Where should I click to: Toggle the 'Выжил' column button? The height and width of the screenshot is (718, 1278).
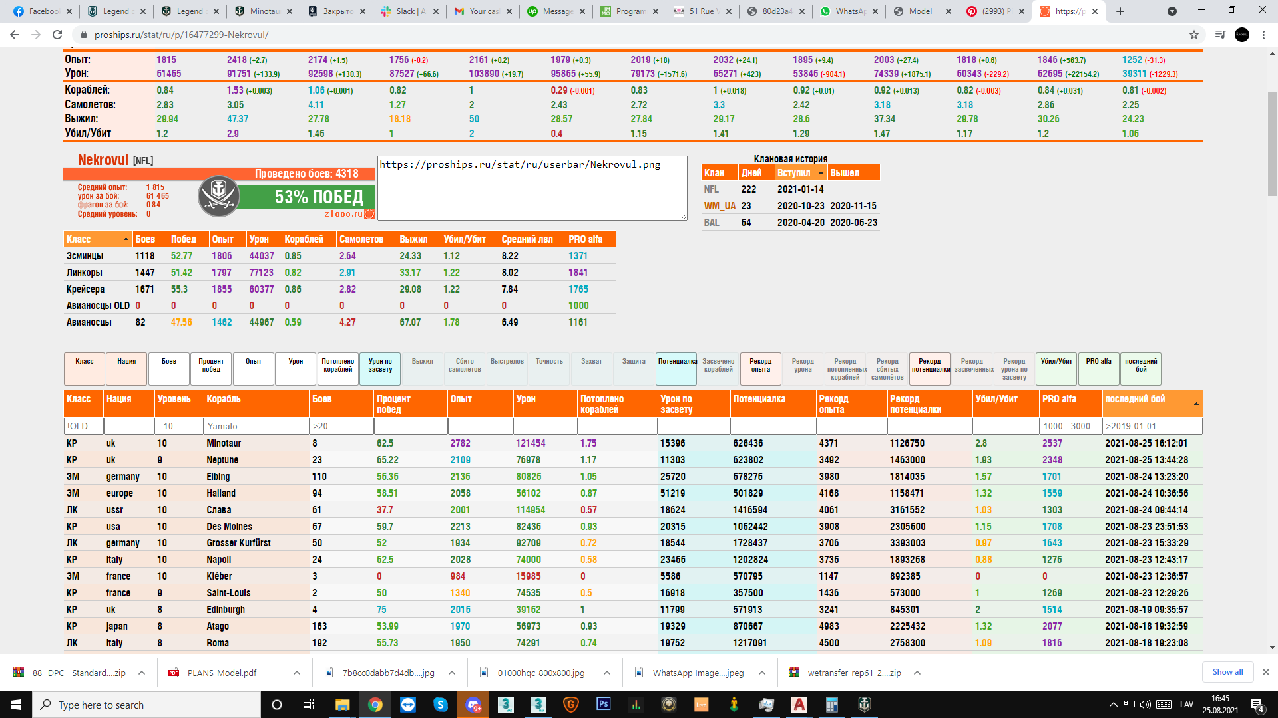422,369
